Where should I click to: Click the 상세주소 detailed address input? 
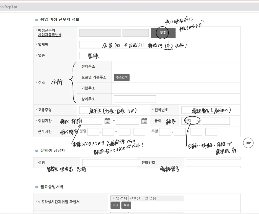135,99
